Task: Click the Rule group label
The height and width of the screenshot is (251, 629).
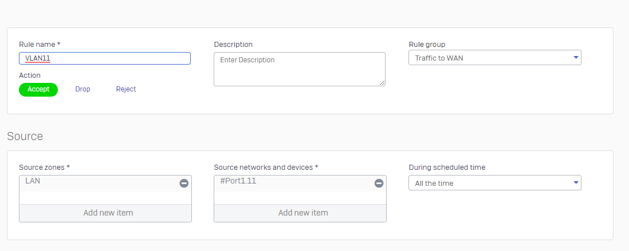Action: coord(427,45)
